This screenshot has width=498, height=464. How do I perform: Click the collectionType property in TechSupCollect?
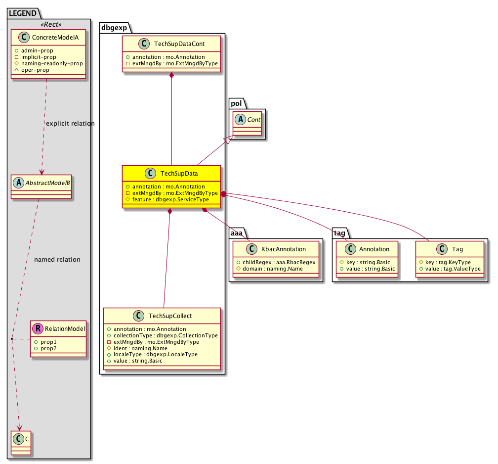point(162,335)
